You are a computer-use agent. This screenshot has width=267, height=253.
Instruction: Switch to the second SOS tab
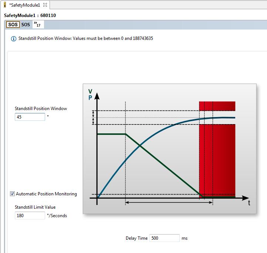pyautogui.click(x=26, y=25)
